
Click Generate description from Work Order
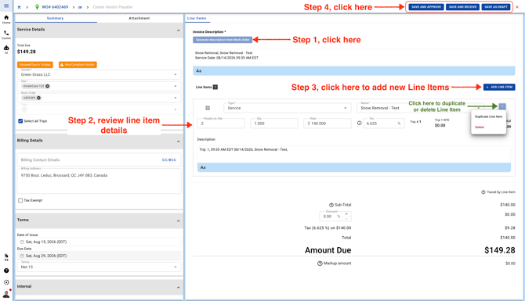223,40
